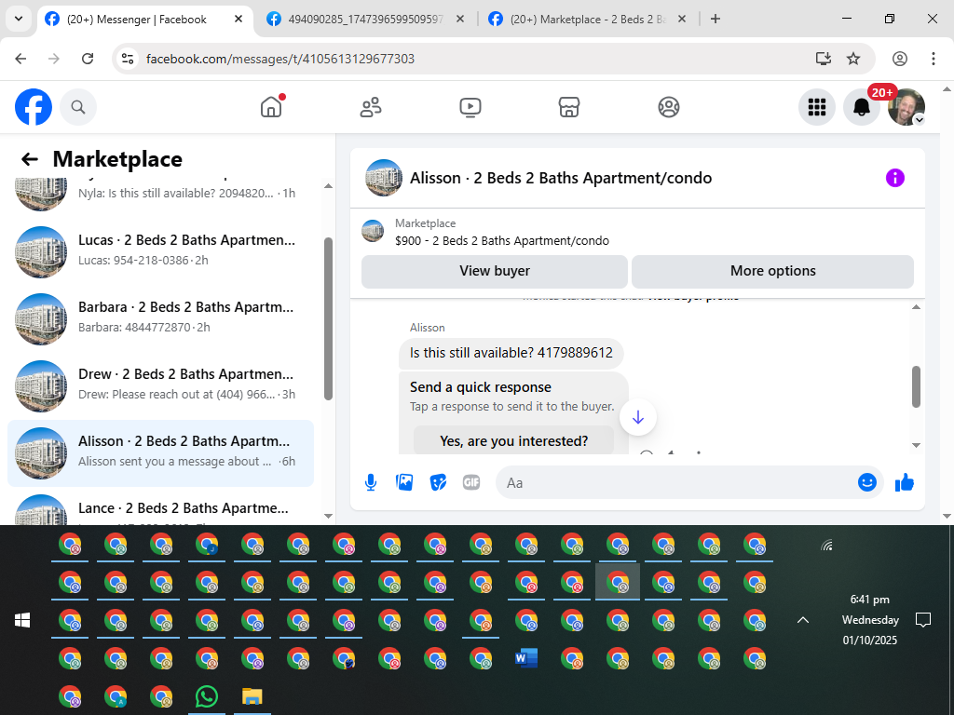The width and height of the screenshot is (954, 715).
Task: Open File Explorer from the taskbar
Action: (x=252, y=696)
